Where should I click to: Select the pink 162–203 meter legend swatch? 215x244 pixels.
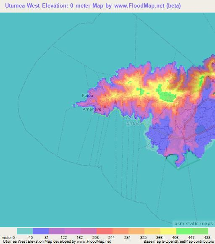(89, 231)
